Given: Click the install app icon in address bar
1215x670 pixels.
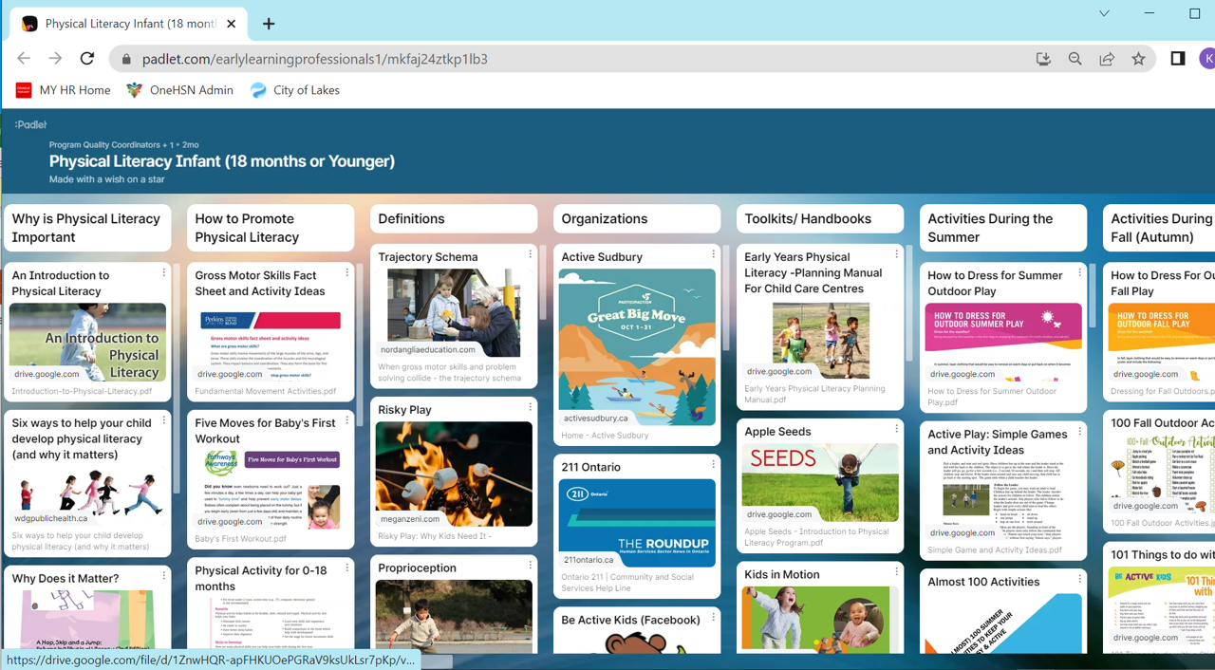Looking at the screenshot, I should click(x=1043, y=59).
